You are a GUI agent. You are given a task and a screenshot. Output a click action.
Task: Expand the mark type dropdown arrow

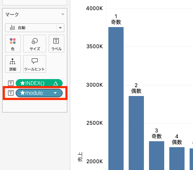coord(61,28)
